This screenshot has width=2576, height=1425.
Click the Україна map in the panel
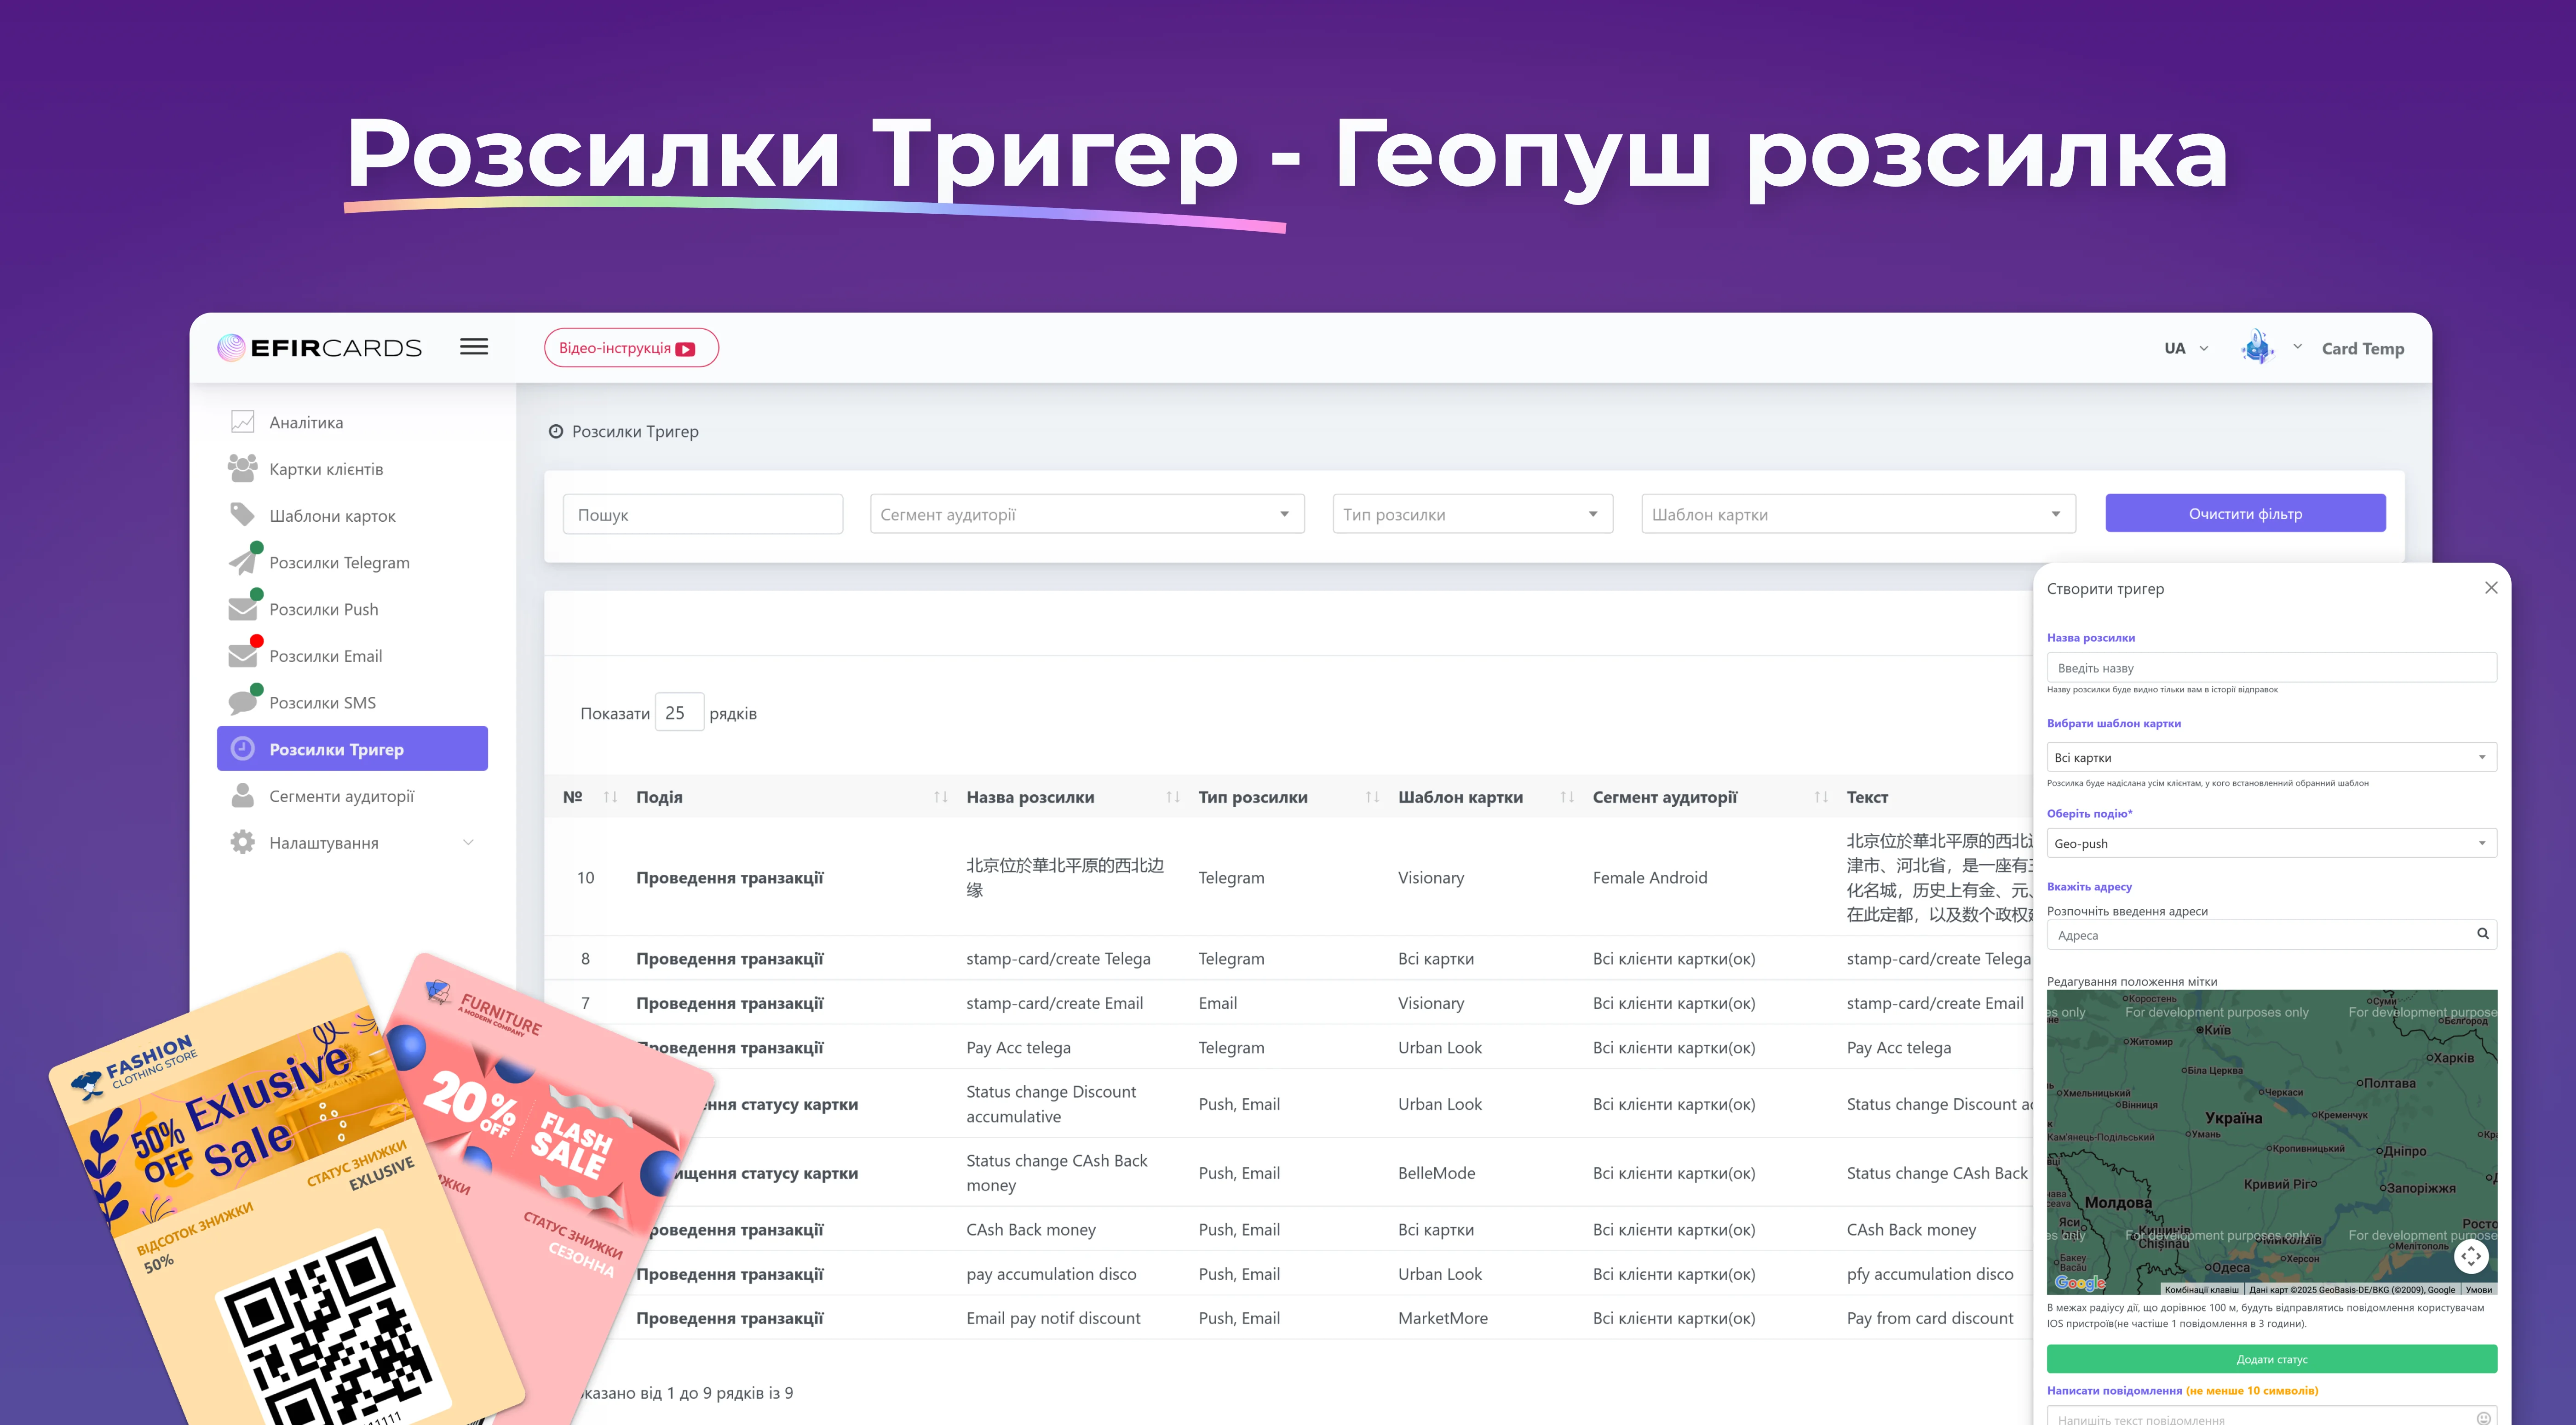(2271, 1142)
